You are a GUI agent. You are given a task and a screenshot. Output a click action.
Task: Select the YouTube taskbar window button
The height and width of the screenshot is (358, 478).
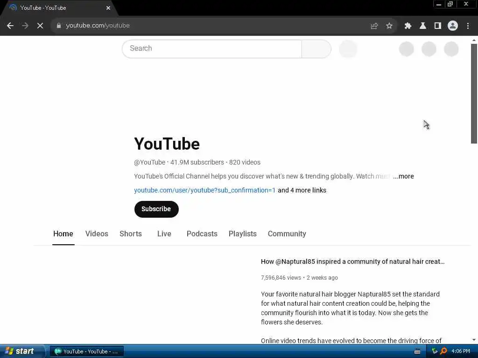[86, 351]
